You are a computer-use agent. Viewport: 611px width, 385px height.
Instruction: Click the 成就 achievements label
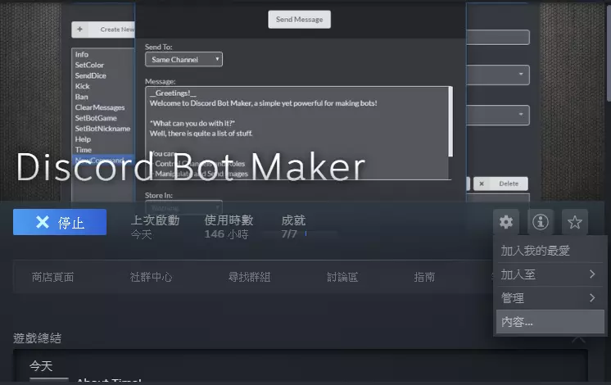[293, 220]
